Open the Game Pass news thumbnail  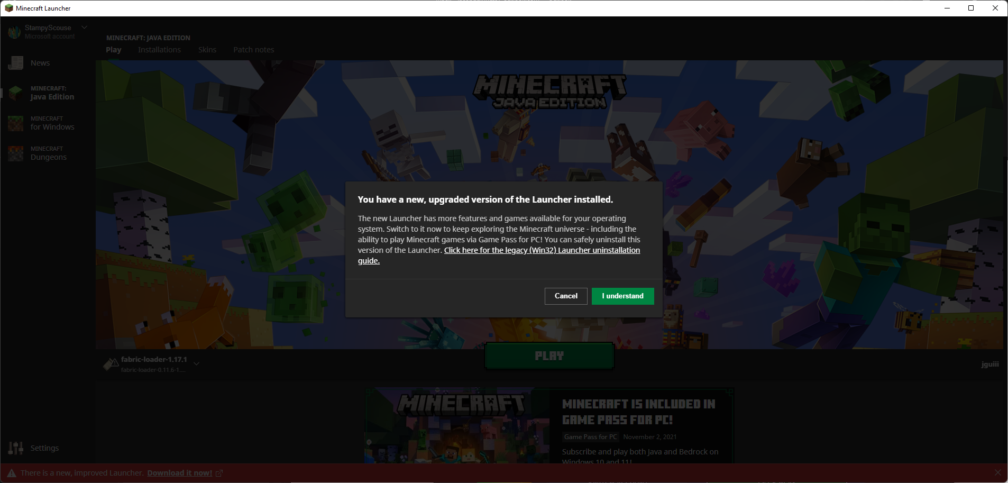[x=457, y=426]
